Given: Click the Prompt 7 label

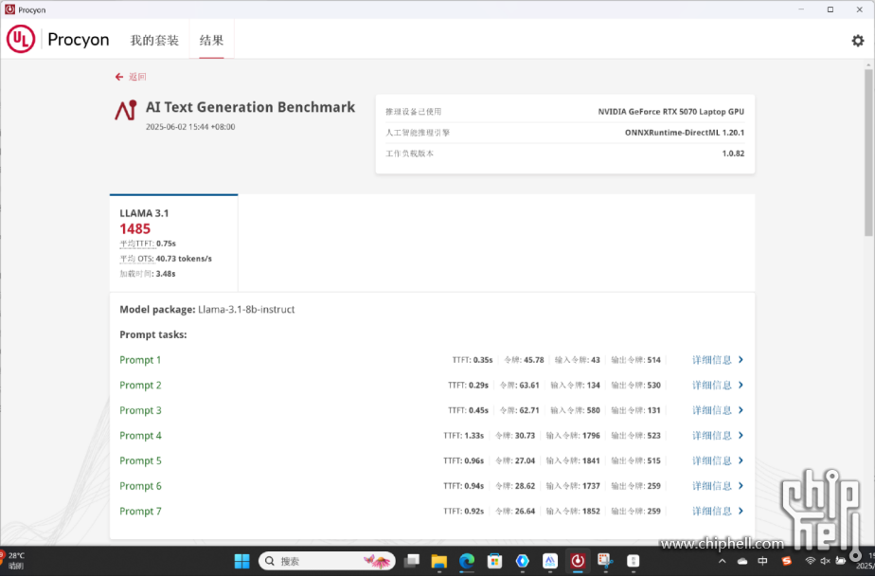Looking at the screenshot, I should pos(140,511).
